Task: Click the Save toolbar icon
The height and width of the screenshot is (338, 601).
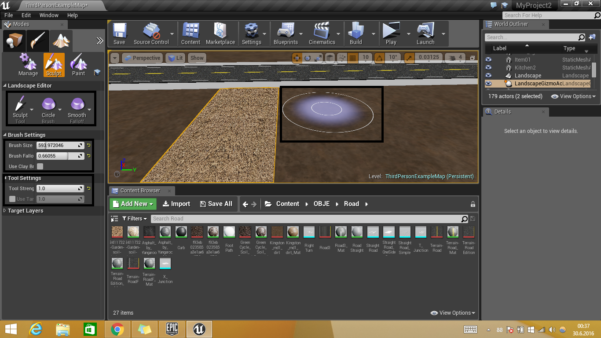Action: [119, 34]
